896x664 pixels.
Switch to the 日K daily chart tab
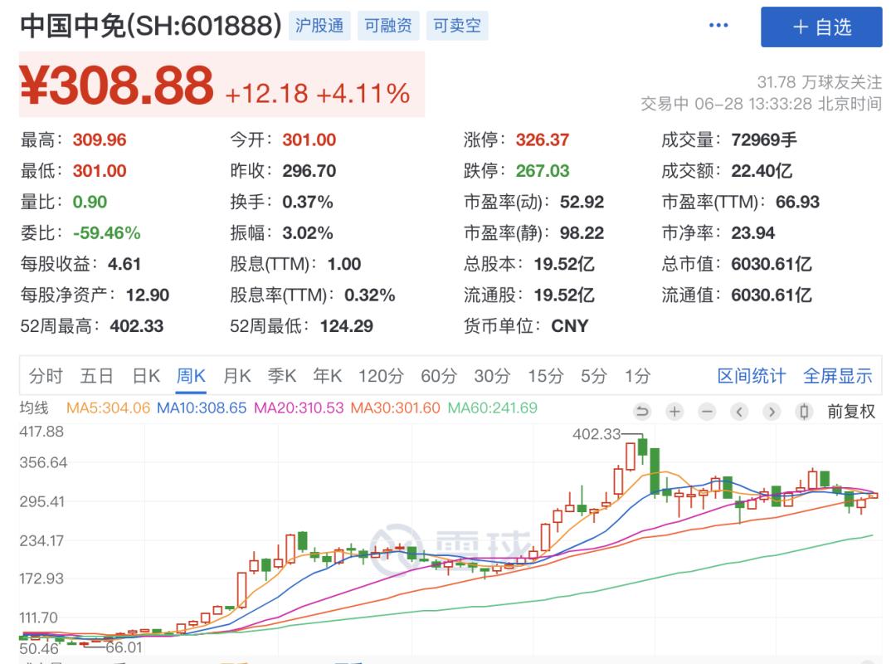(145, 376)
